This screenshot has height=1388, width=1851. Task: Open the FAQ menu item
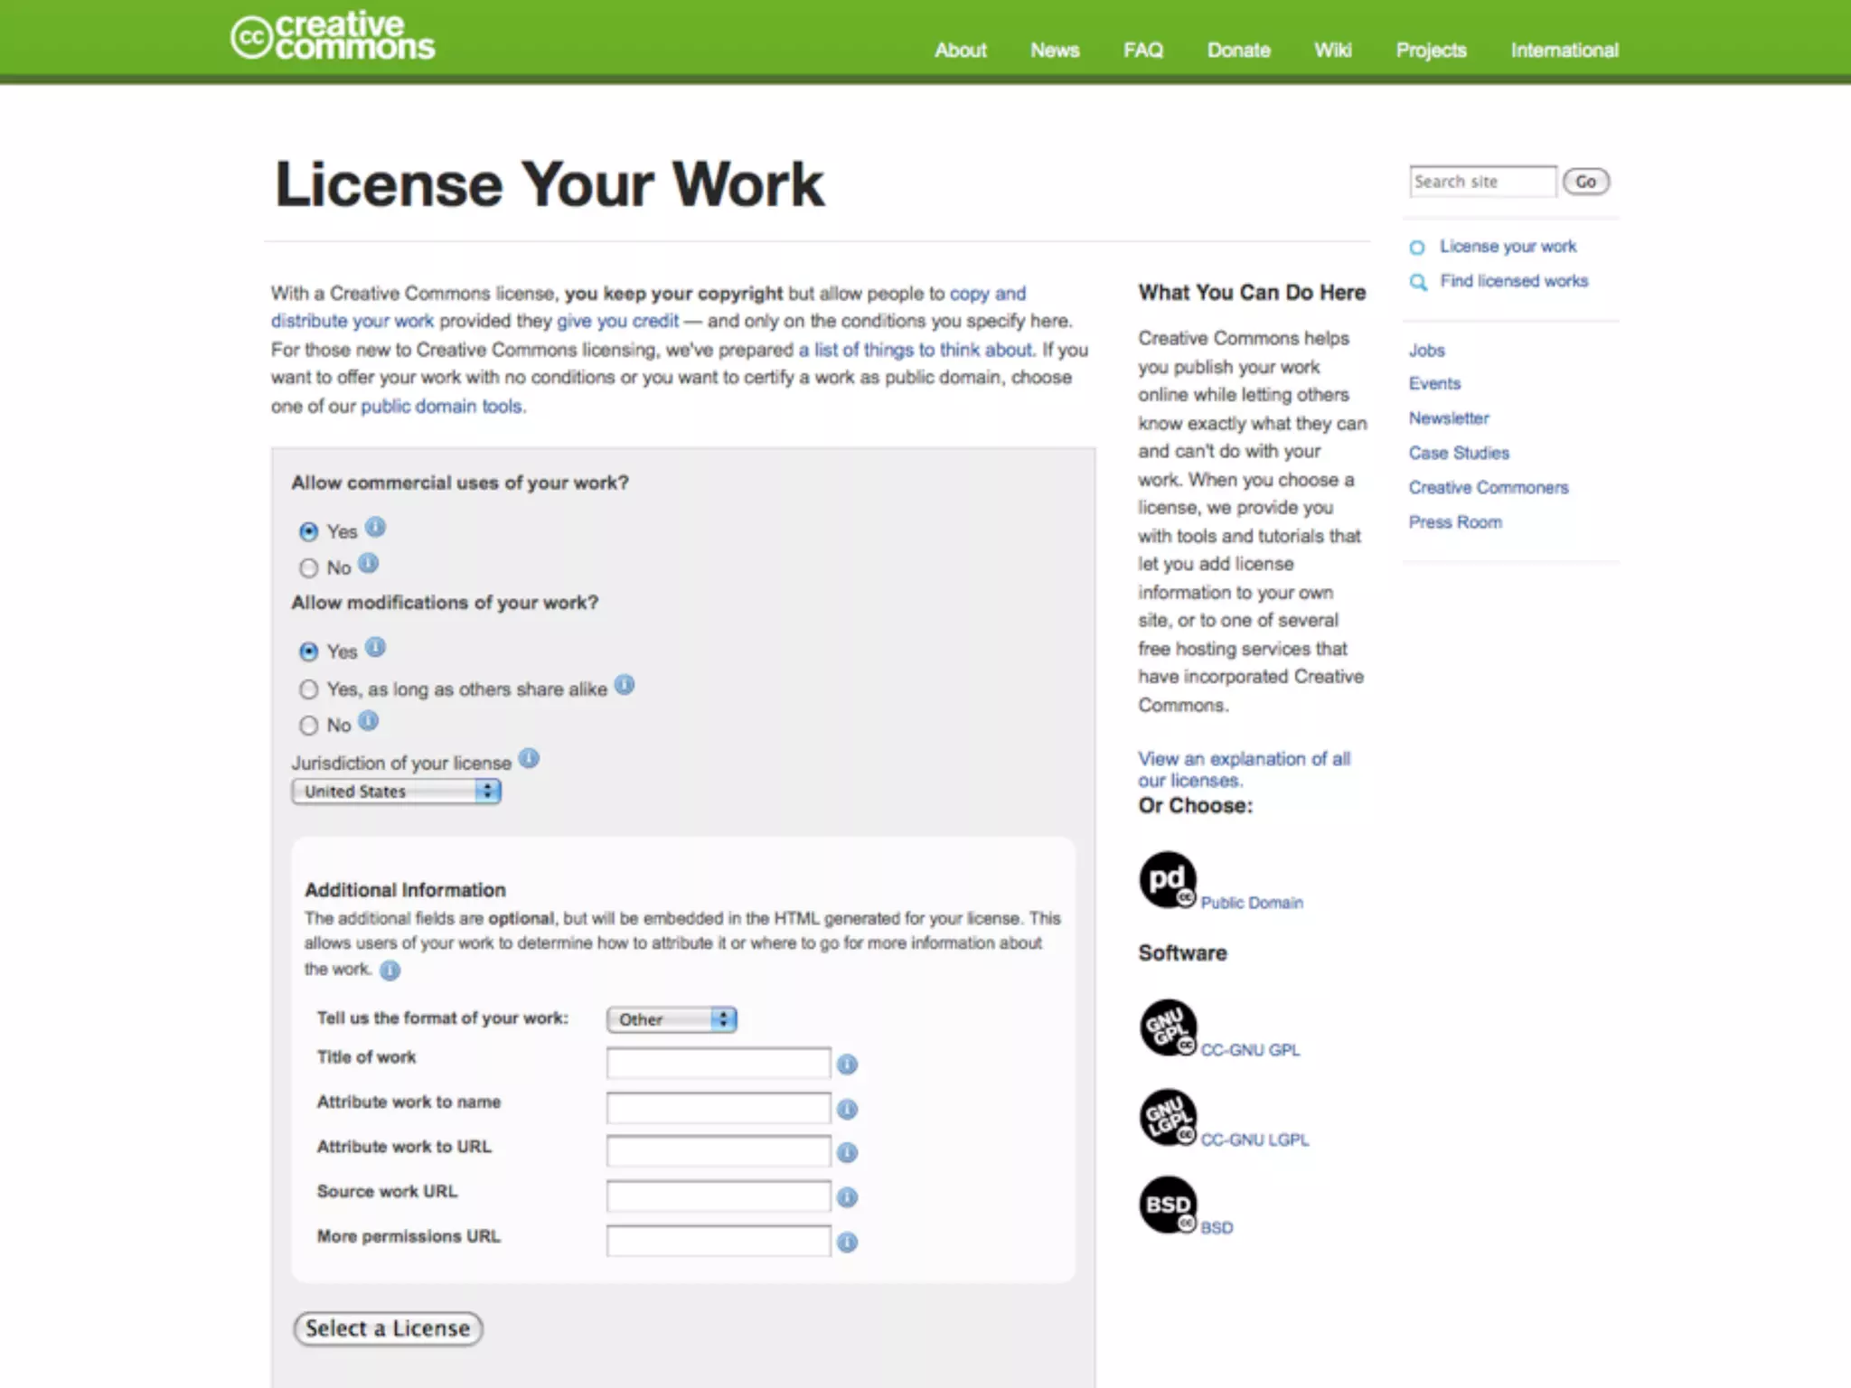[1142, 51]
